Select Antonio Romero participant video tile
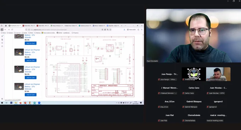The width and height of the screenshot is (241, 130). 218,74
